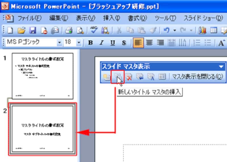Open the ファイル(F) menu

pos(30,18)
